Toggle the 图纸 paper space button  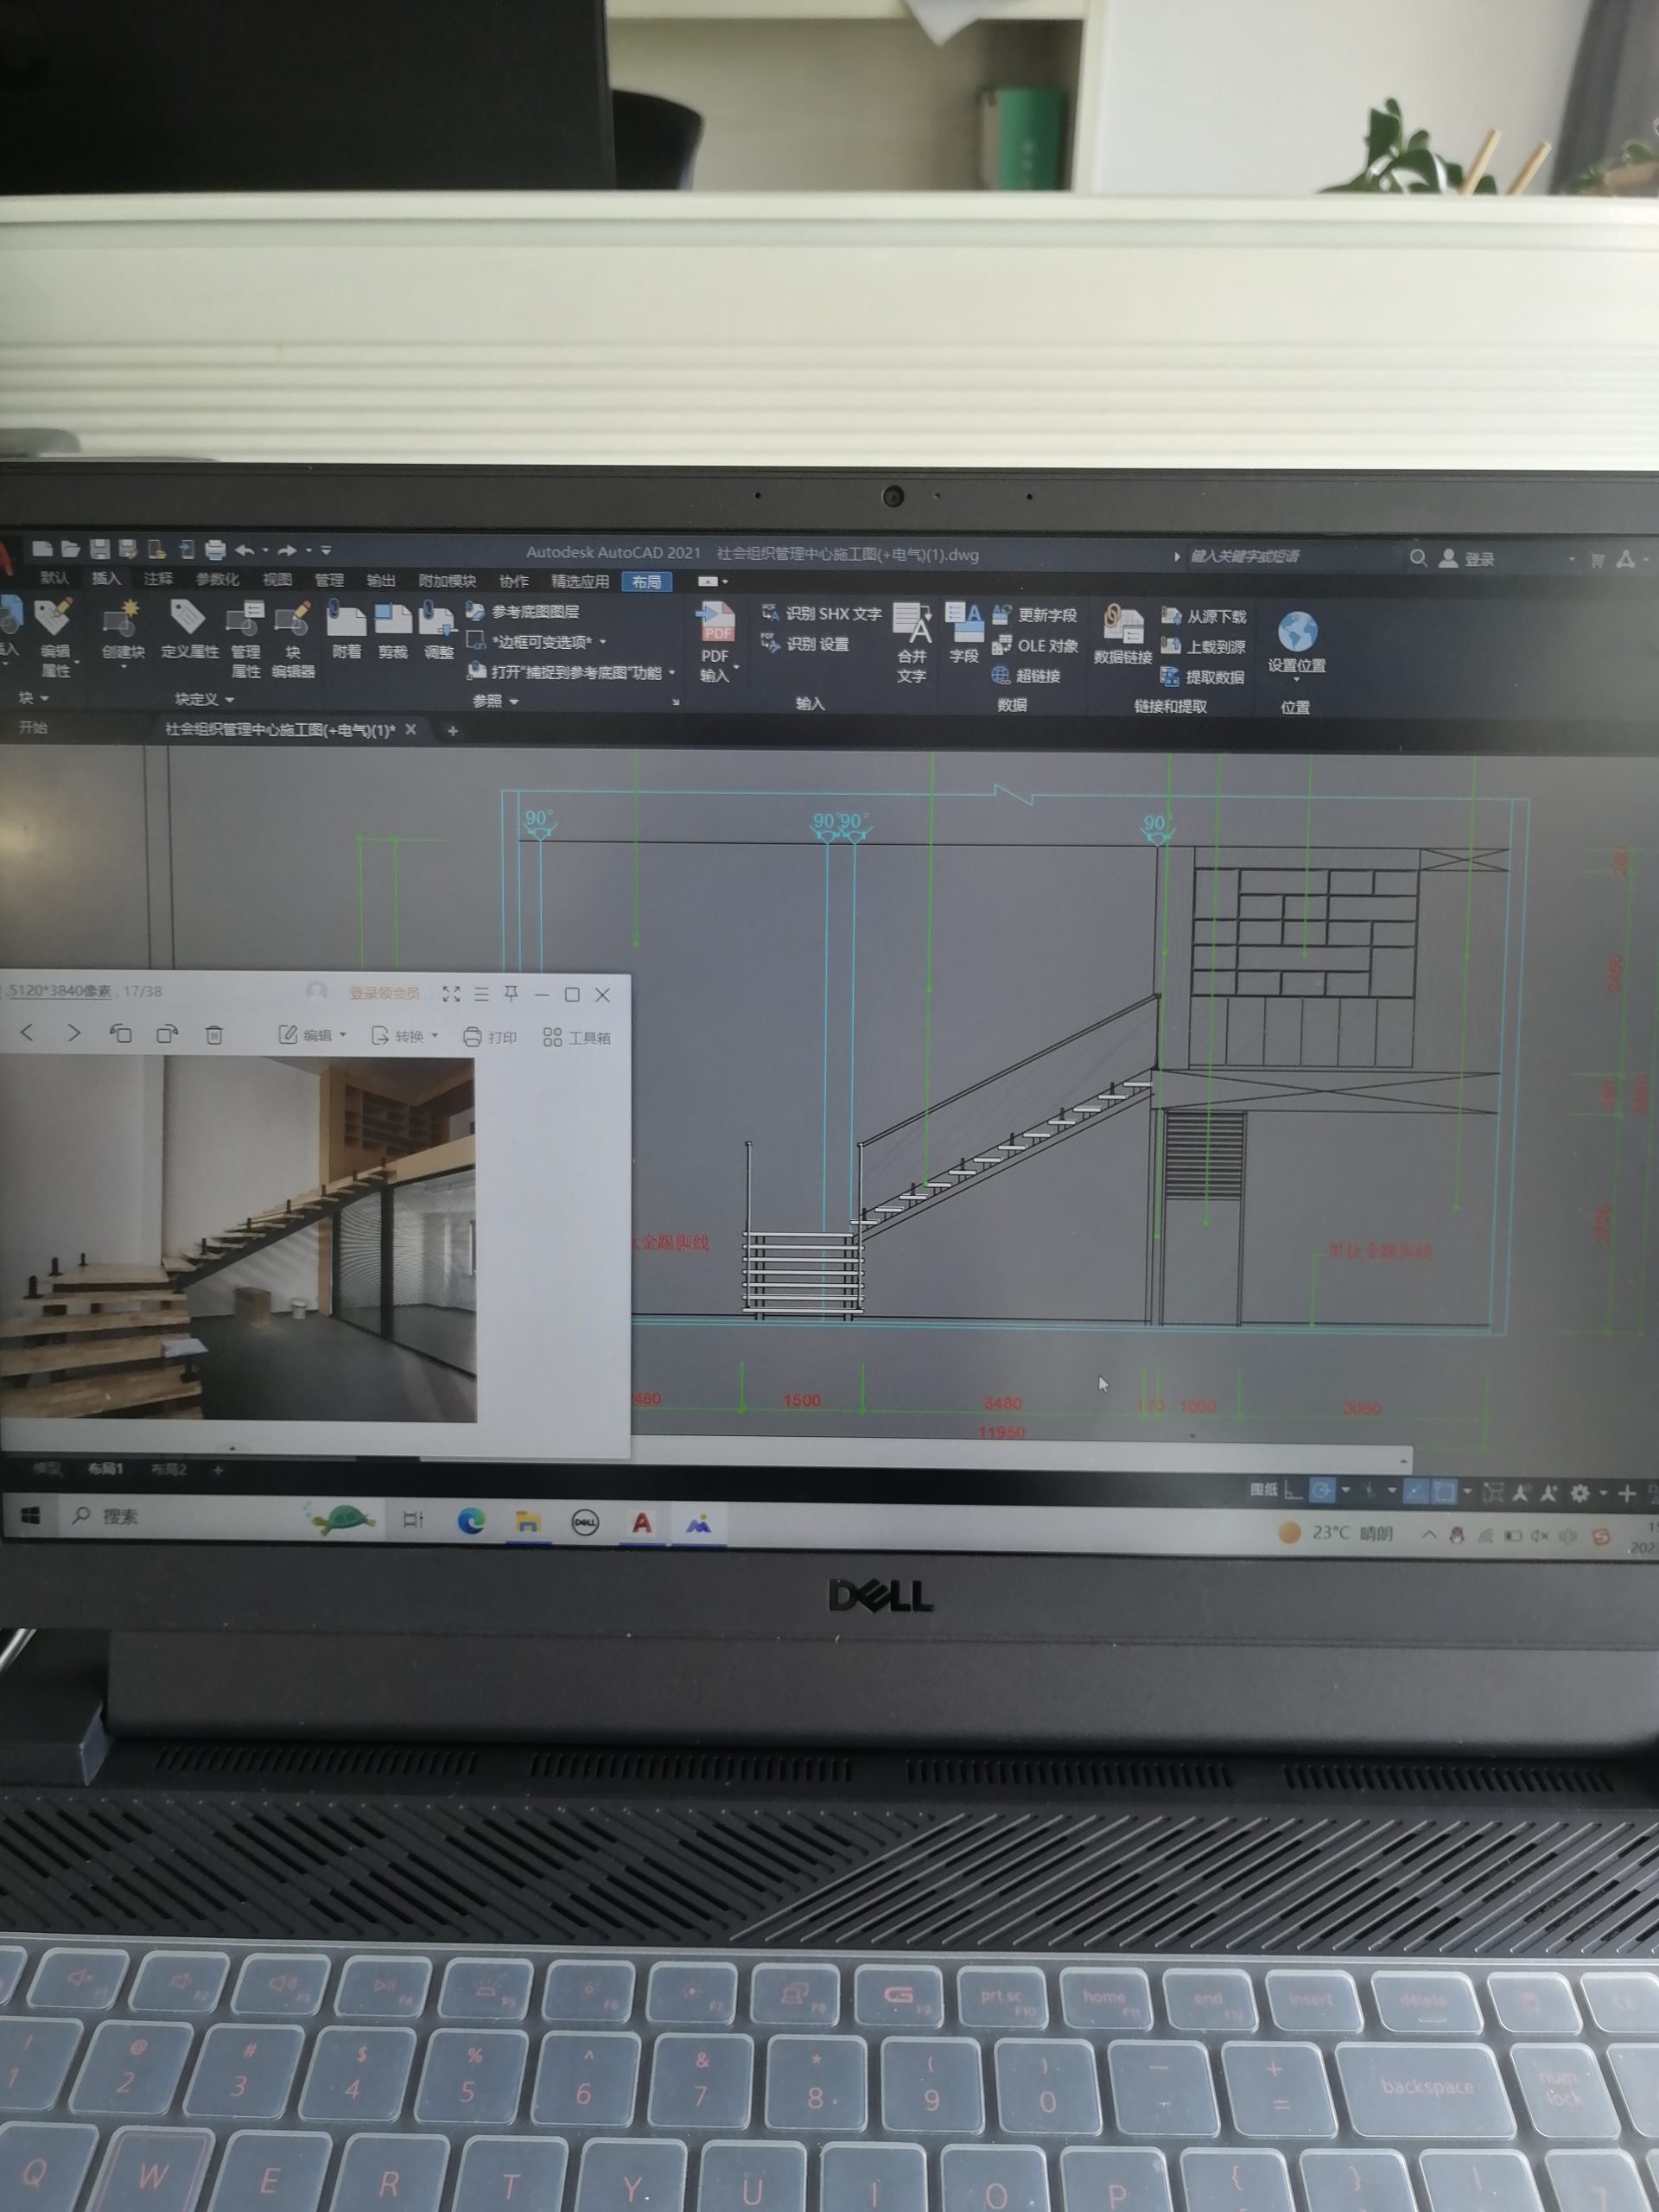click(1263, 1490)
